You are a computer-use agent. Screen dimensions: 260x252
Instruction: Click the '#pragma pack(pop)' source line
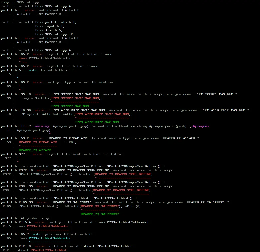[x=34, y=130]
